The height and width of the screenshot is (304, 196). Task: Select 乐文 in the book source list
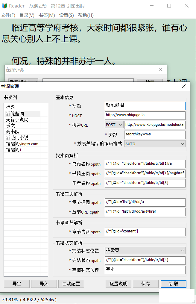click(x=22, y=125)
